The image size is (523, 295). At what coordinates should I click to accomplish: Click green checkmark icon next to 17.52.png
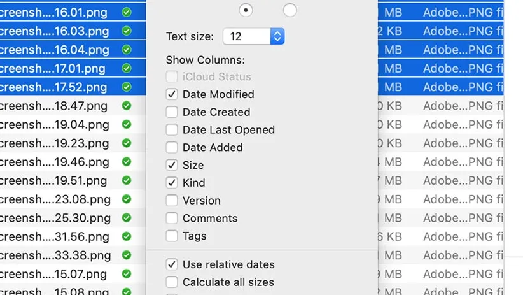click(127, 87)
